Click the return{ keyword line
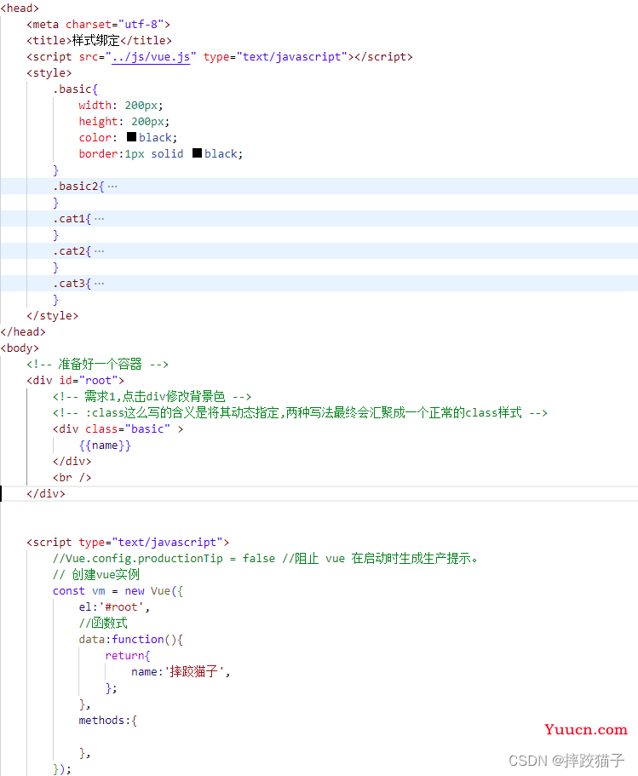Image resolution: width=638 pixels, height=776 pixels. pos(127,656)
